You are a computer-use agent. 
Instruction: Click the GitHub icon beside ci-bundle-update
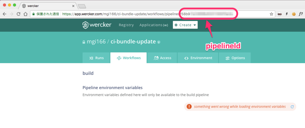pyautogui.click(x=159, y=42)
